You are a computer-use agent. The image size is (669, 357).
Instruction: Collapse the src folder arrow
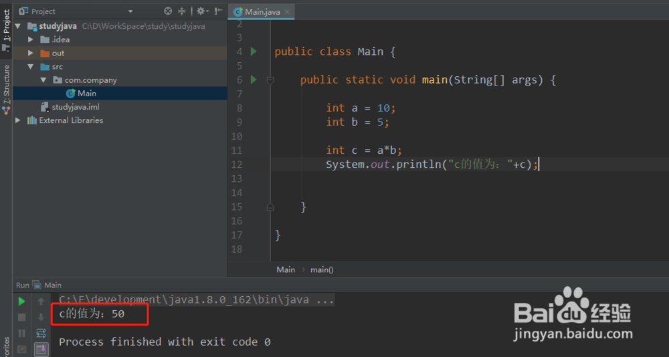point(30,67)
